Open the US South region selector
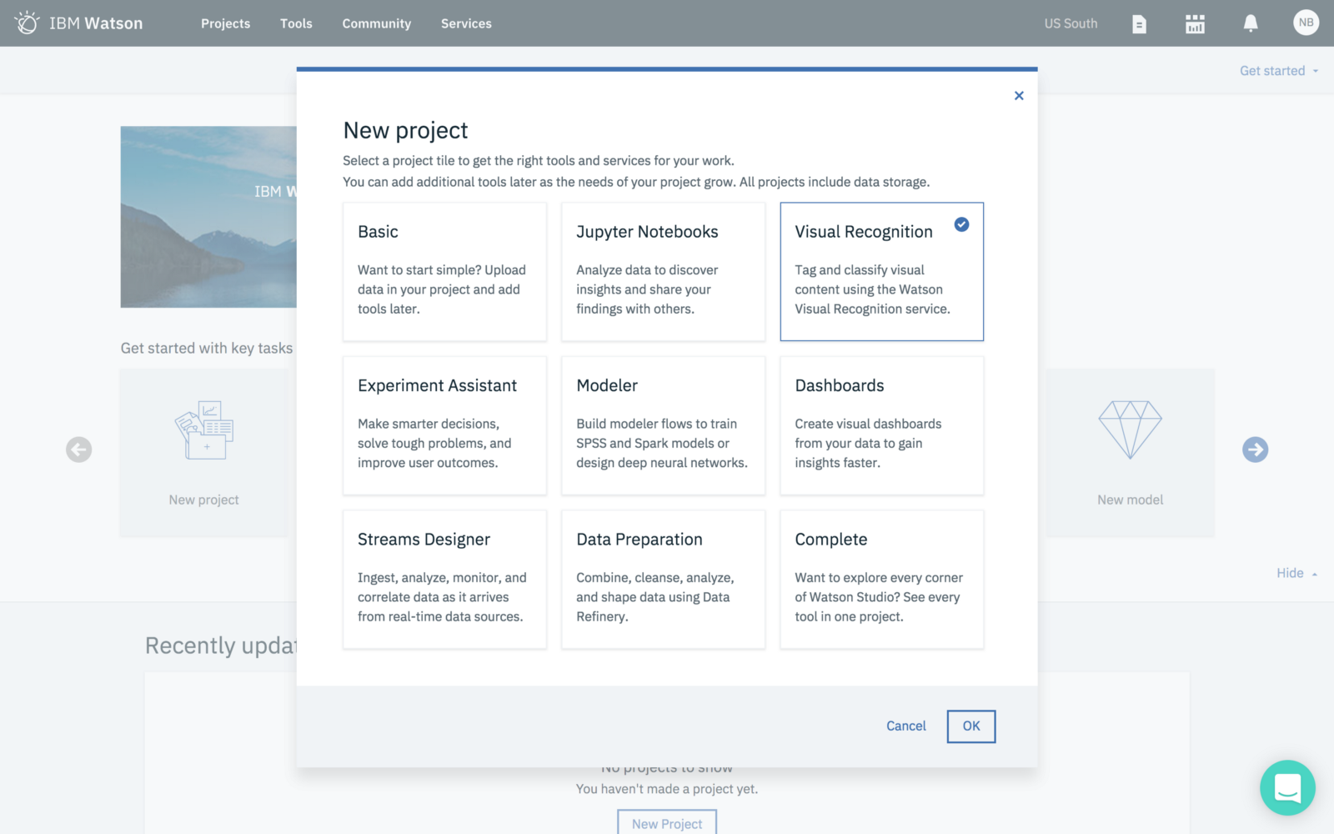Screen dimensions: 1334x834 (1071, 23)
